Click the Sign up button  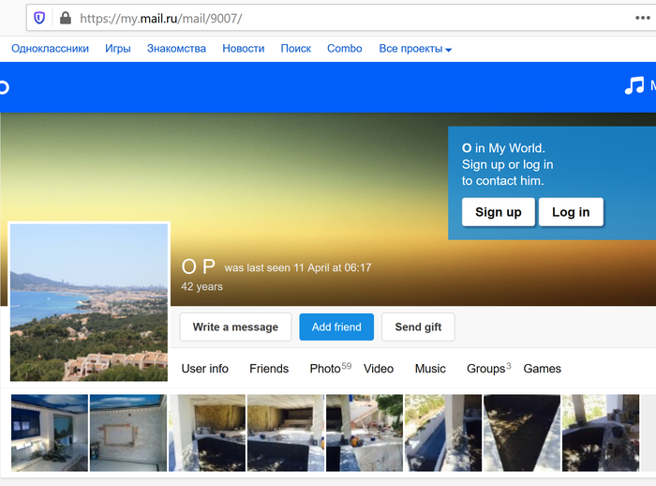[499, 212]
